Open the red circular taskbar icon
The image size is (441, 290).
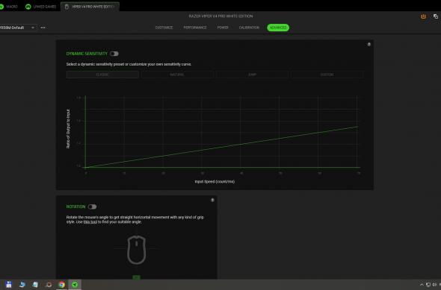point(49,285)
